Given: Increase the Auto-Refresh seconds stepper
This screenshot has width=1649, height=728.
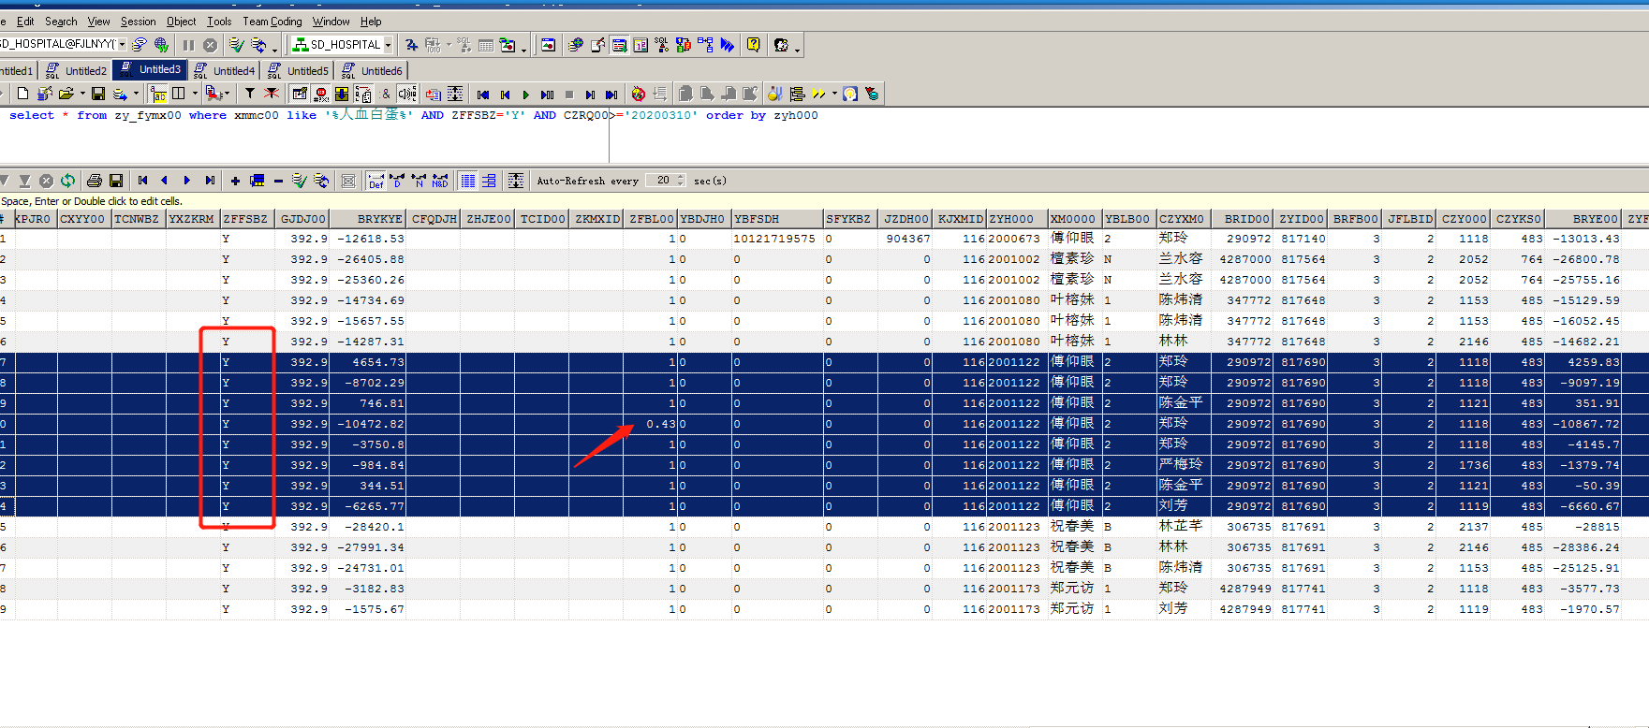Looking at the screenshot, I should click(x=681, y=177).
